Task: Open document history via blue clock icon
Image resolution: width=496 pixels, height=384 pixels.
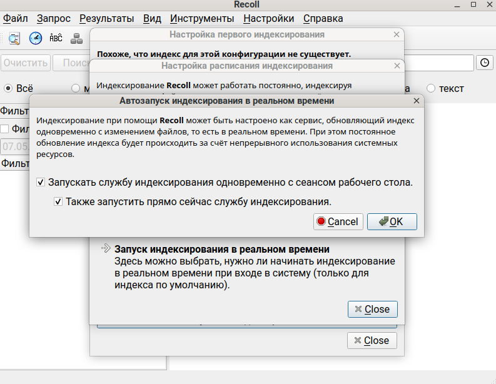Action: pyautogui.click(x=36, y=38)
